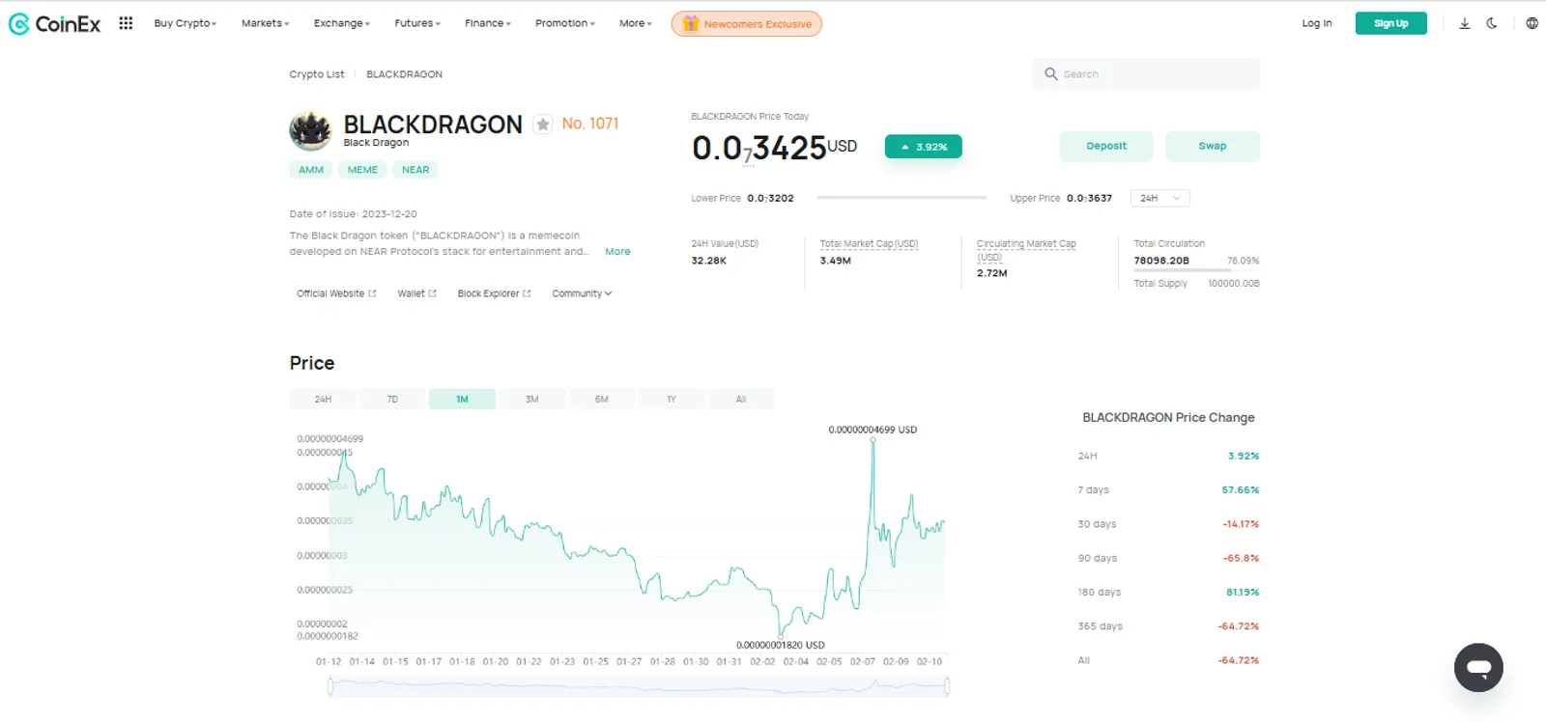The image size is (1546, 722).
Task: Click the BLACKDRAGON coin logo
Action: click(x=310, y=130)
